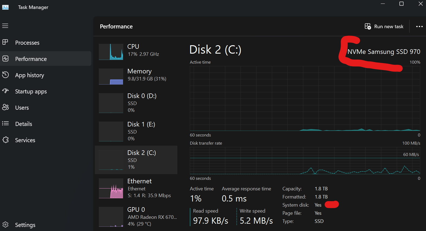Click the Startup apps icon
Screen dimensions: 426x231
pyautogui.click(x=5, y=91)
